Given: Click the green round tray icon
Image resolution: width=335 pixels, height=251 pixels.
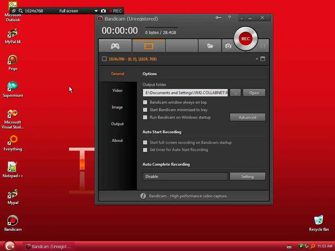Looking at the screenshot, I should pyautogui.click(x=301, y=246).
